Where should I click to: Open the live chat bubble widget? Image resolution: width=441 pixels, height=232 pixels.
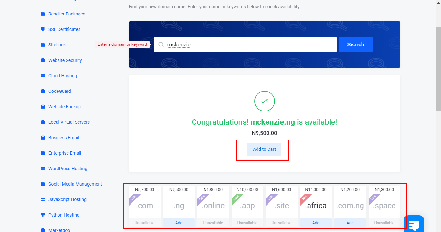click(x=414, y=224)
